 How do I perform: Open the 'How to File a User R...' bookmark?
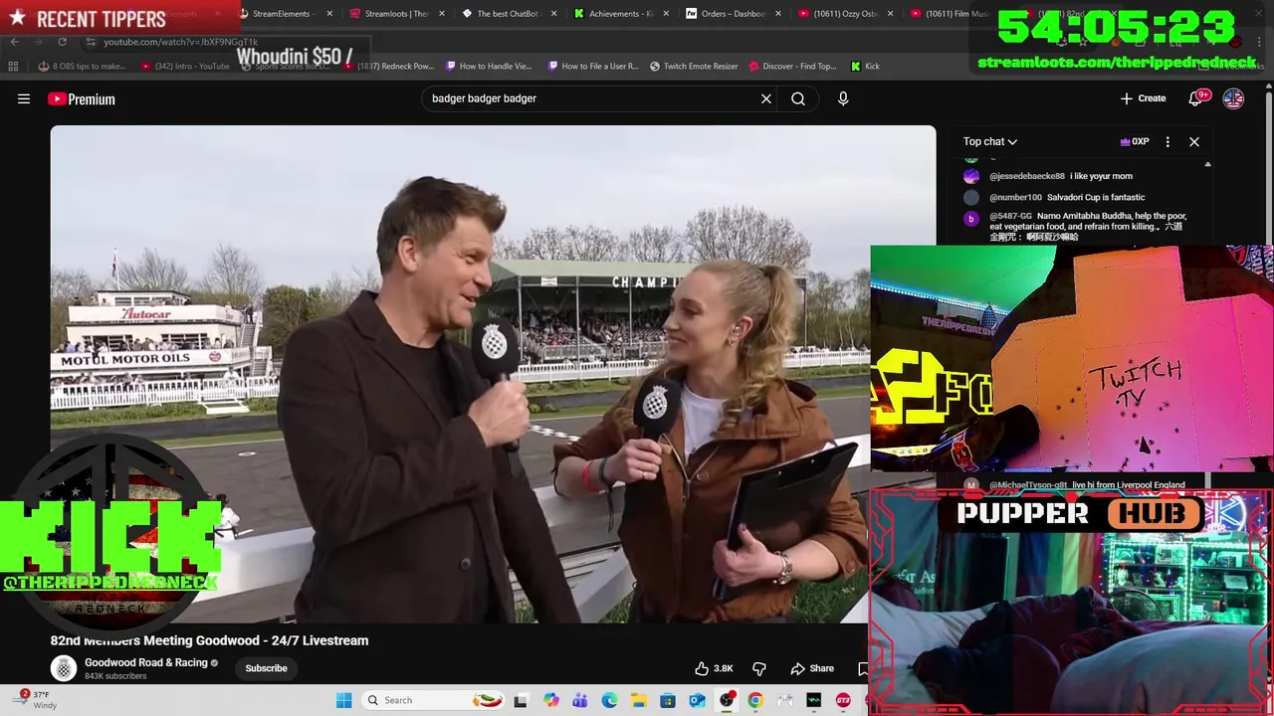point(593,66)
